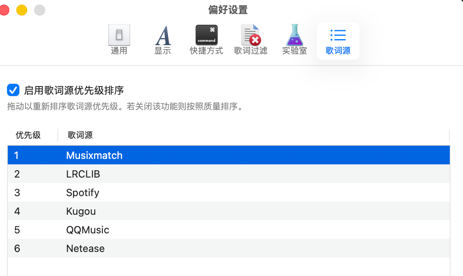
Task: Click the yellow minimize window button
Action: (x=22, y=10)
